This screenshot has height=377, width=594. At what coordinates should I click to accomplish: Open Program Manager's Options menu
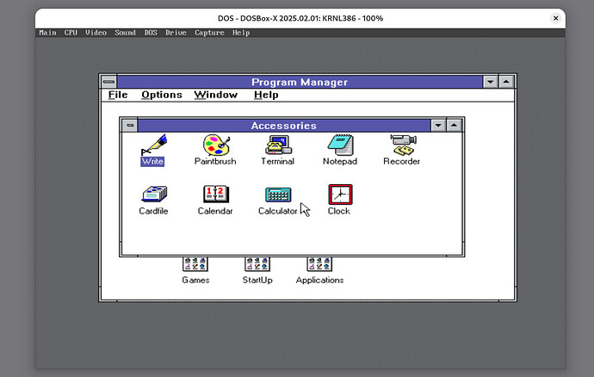[162, 95]
